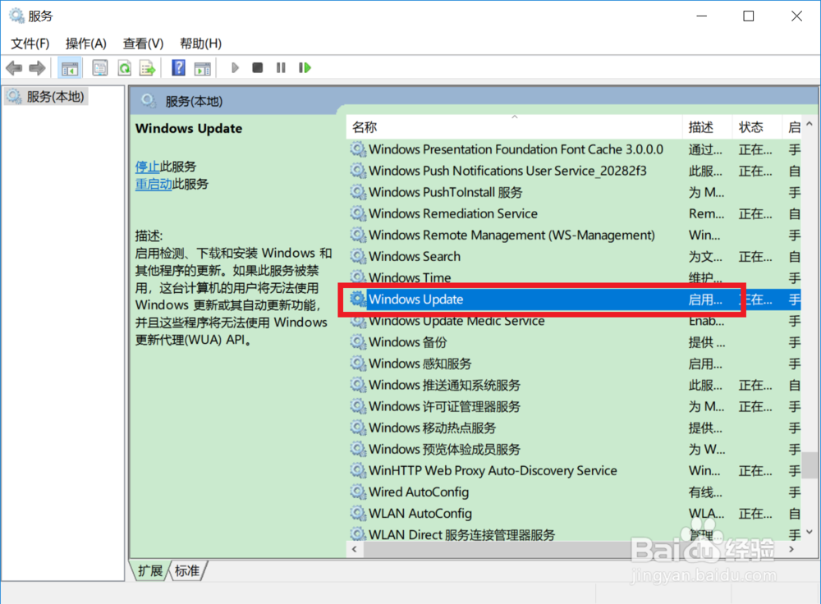
Task: Click scroll down arrow of services list
Action: tap(810, 532)
